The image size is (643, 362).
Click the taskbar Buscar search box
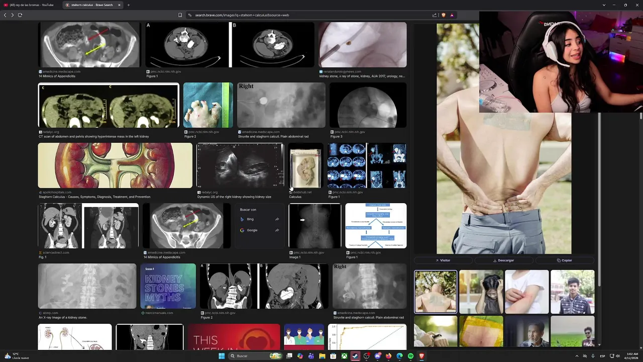pyautogui.click(x=255, y=356)
